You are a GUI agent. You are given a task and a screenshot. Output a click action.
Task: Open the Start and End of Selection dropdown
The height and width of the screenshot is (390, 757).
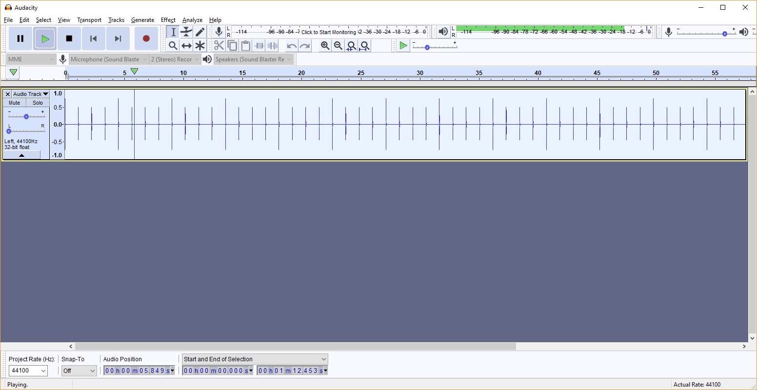255,359
